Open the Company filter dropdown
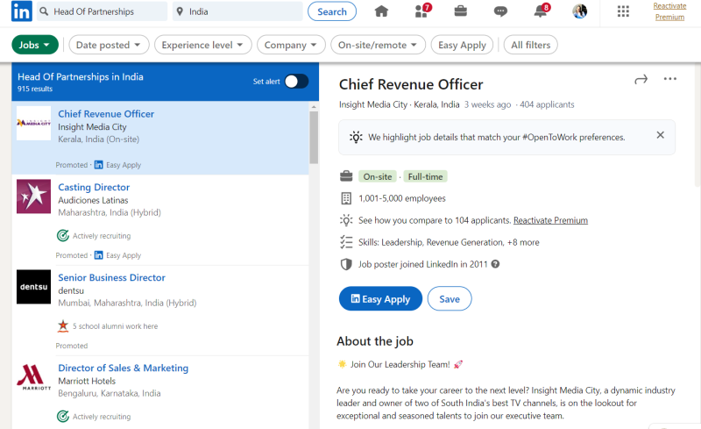 point(291,45)
